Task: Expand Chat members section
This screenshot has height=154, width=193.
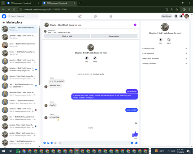Action: 164,54
